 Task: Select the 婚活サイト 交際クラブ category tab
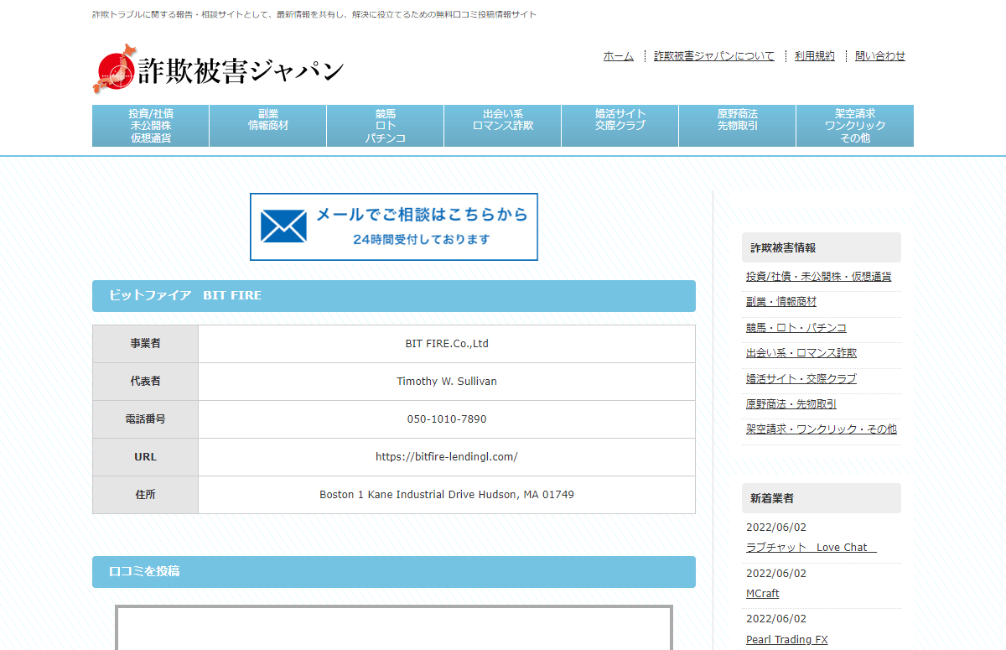point(619,125)
